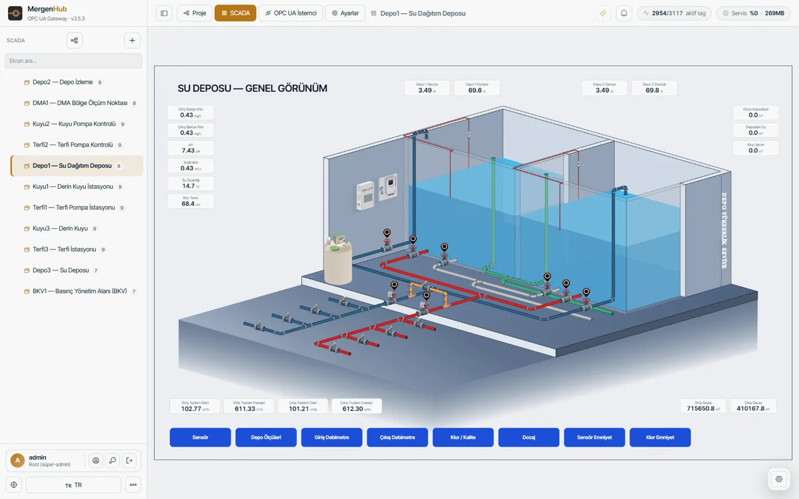
Task: Open Kuyu1 — Derin Kuyu İstasyonu
Action: coord(77,186)
